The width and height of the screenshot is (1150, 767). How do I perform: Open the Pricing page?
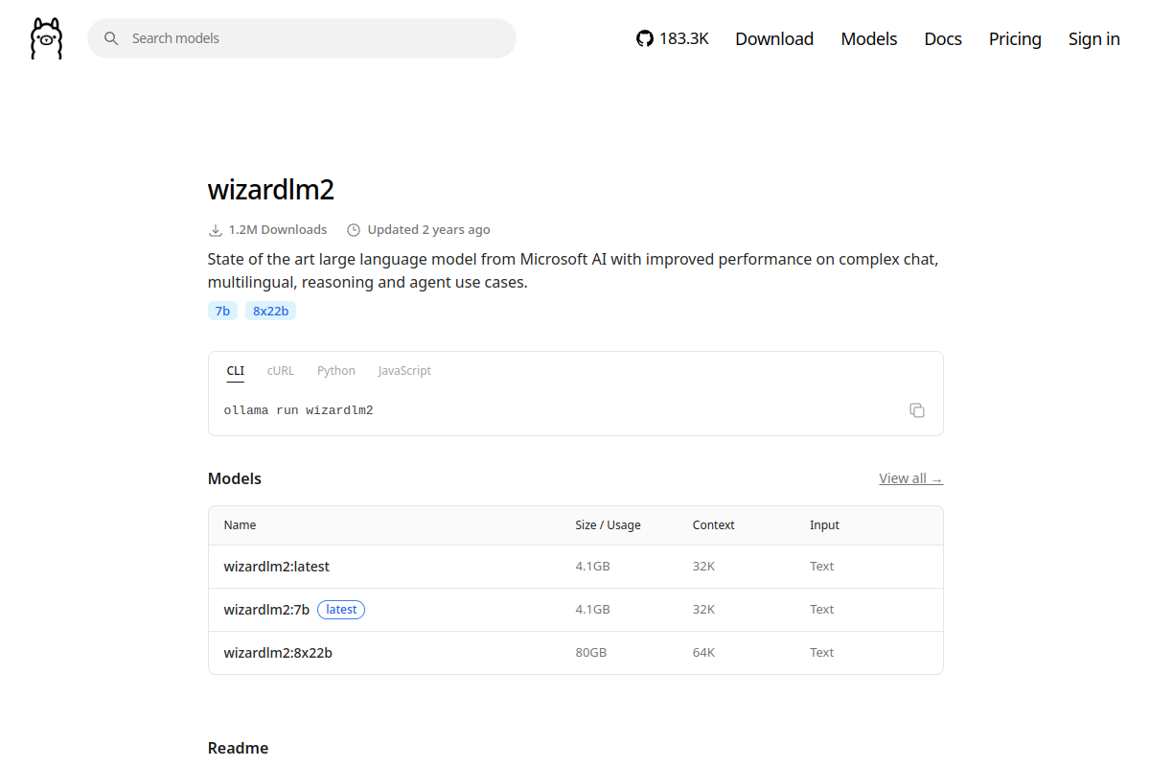[x=1015, y=38]
